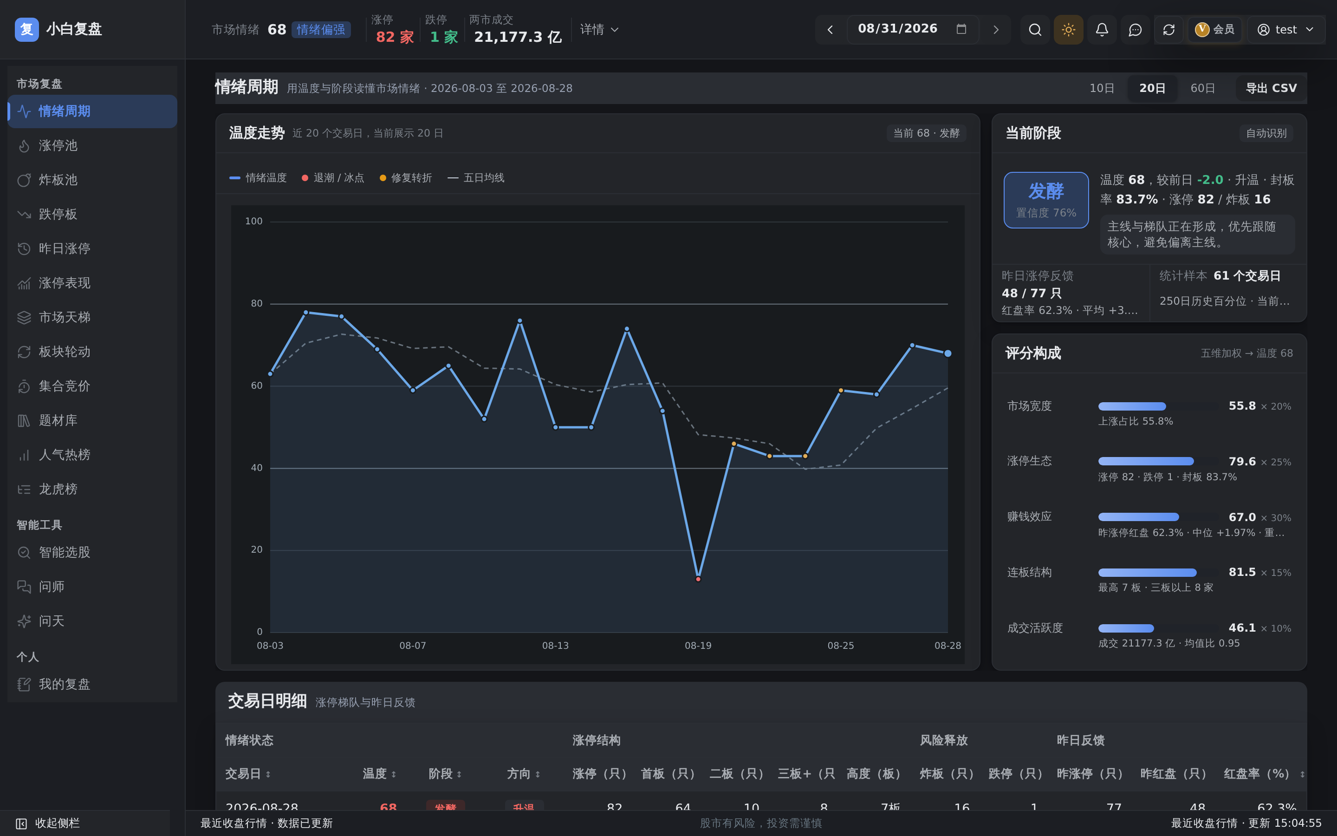Screen dimensions: 1337x836
Task: Open 炸板池 sidebar item
Action: [92, 180]
